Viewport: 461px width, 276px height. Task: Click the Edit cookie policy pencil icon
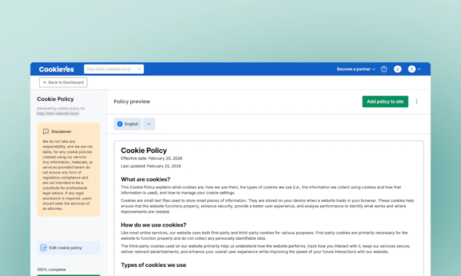44,248
